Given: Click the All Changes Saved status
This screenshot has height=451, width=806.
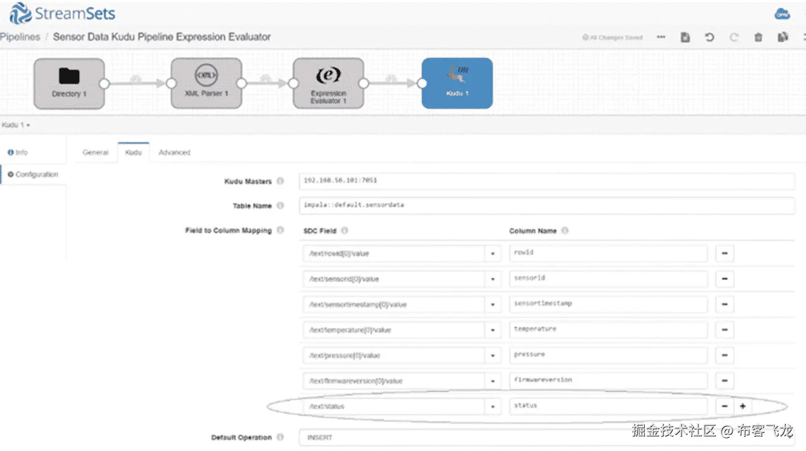Looking at the screenshot, I should pyautogui.click(x=613, y=37).
